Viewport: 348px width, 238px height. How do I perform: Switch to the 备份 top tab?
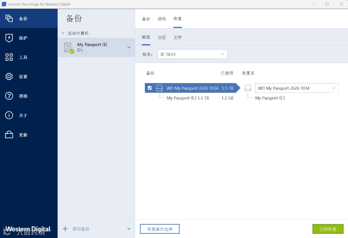pyautogui.click(x=146, y=19)
